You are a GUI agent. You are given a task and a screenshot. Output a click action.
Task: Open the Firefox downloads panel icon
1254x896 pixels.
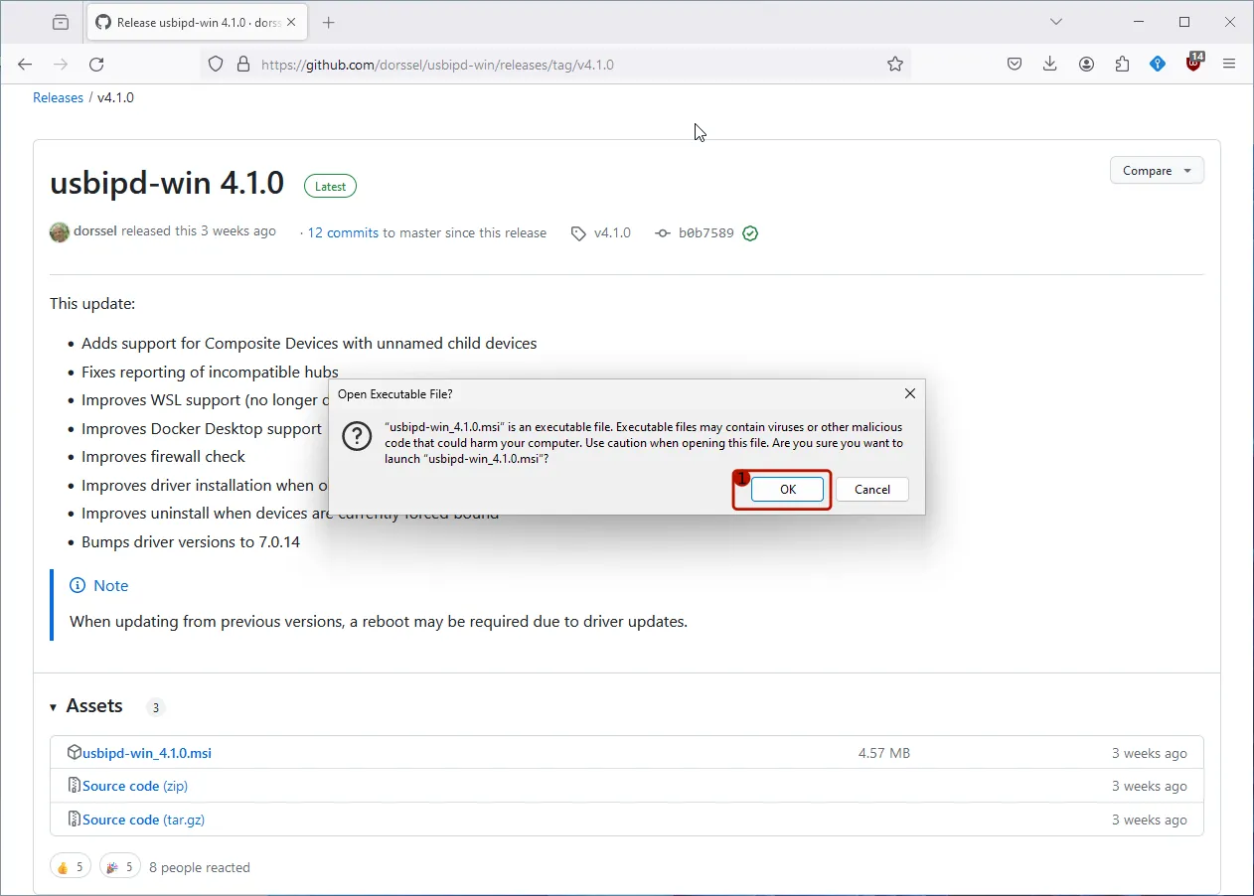1050,63
